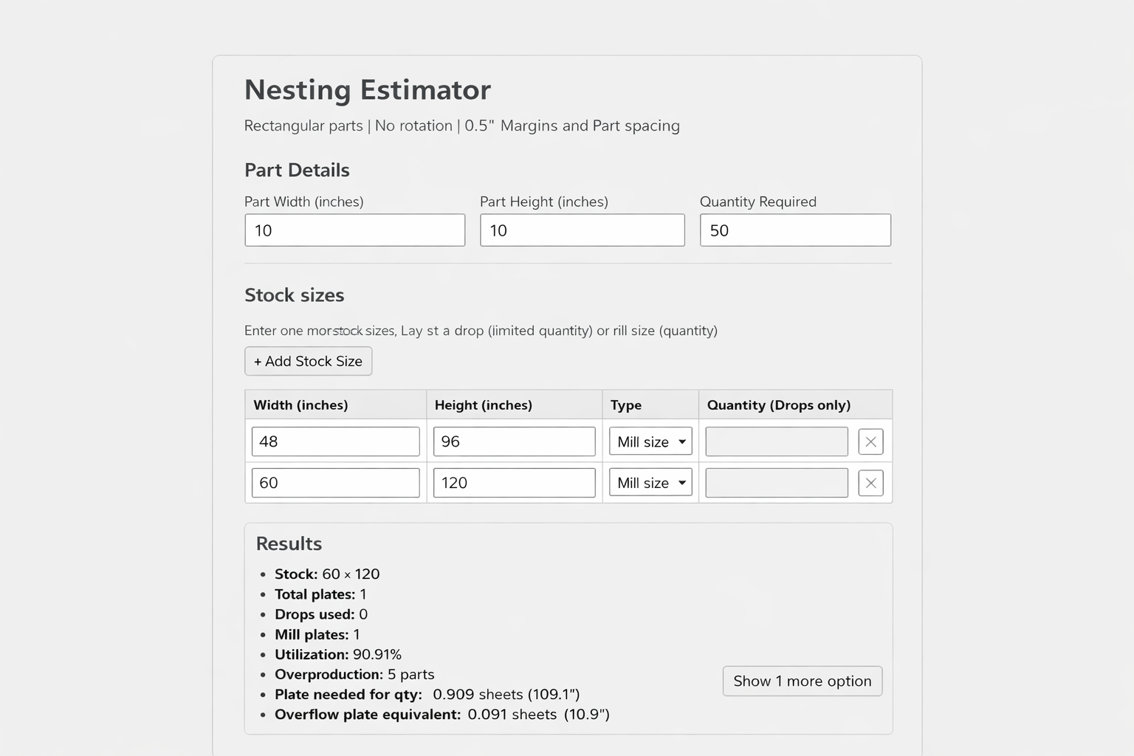Focus the Quantity Required field showing 50
The width and height of the screenshot is (1134, 756).
(x=795, y=230)
